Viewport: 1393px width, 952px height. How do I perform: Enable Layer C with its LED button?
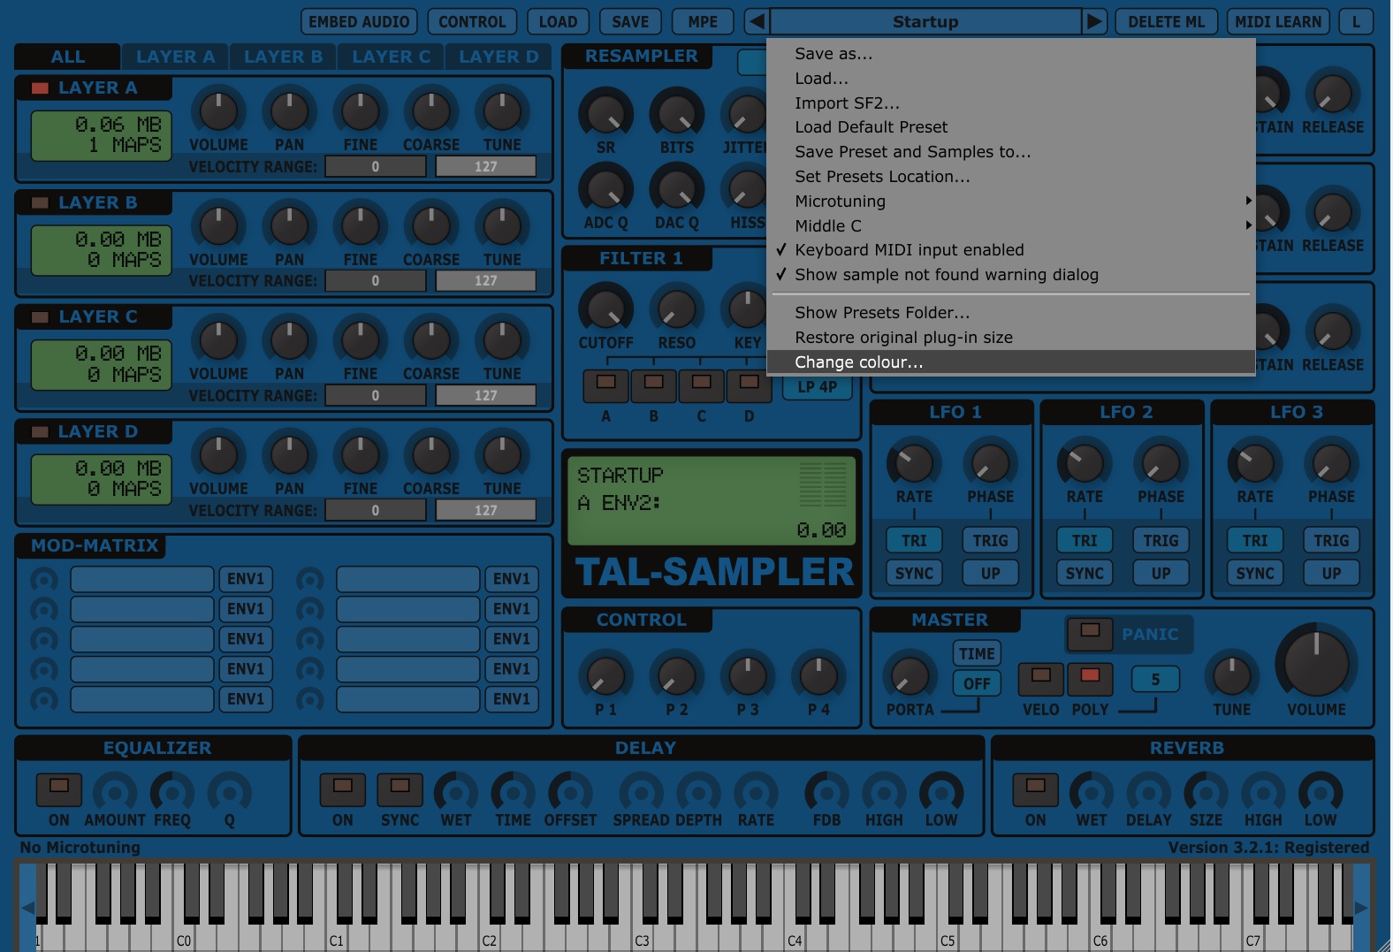[x=40, y=316]
